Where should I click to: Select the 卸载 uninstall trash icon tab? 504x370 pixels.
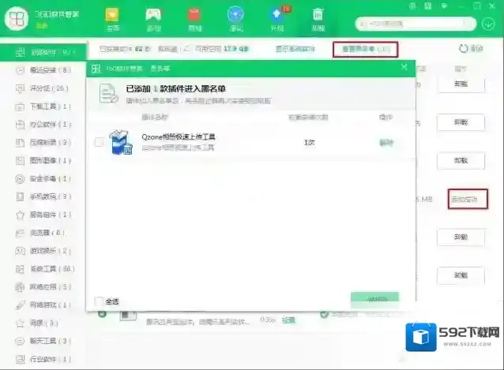[318, 17]
